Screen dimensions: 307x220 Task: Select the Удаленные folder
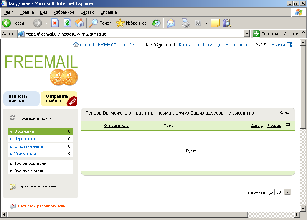[40, 154]
